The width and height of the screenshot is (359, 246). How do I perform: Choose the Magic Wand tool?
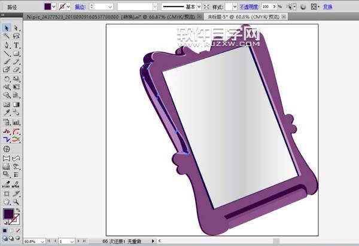[7, 36]
